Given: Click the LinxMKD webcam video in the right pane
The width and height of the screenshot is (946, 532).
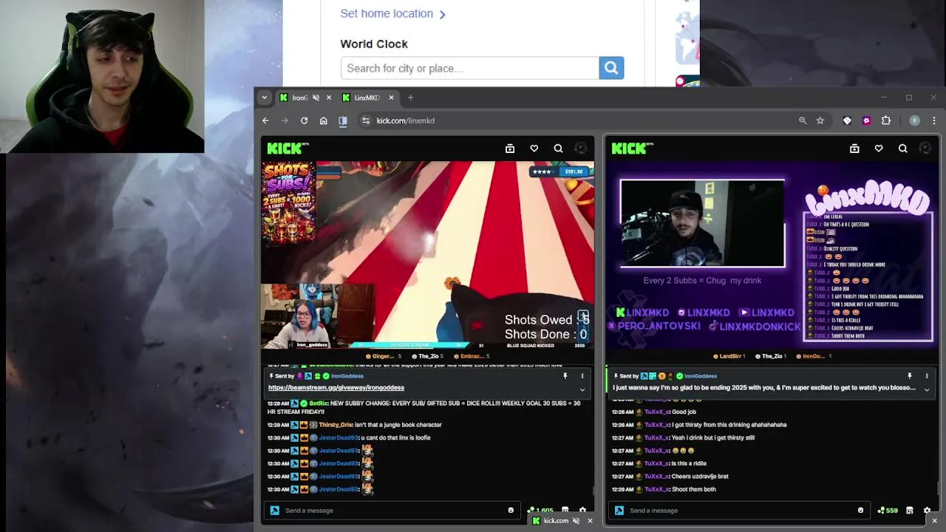Looking at the screenshot, I should click(x=702, y=223).
